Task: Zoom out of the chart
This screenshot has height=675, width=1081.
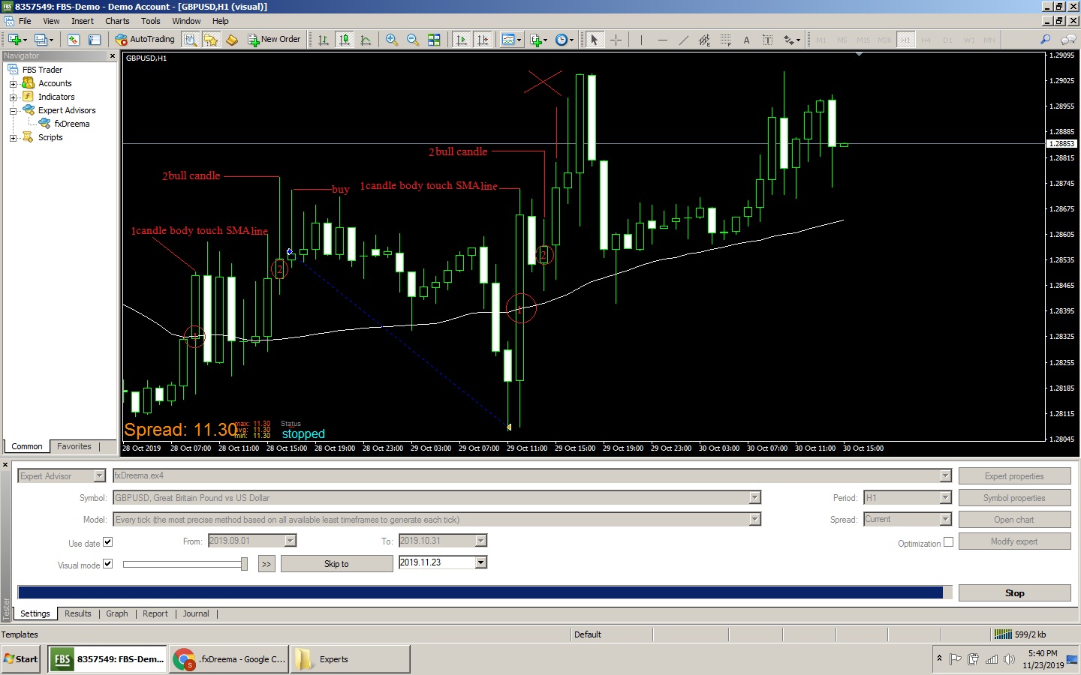Action: [412, 40]
